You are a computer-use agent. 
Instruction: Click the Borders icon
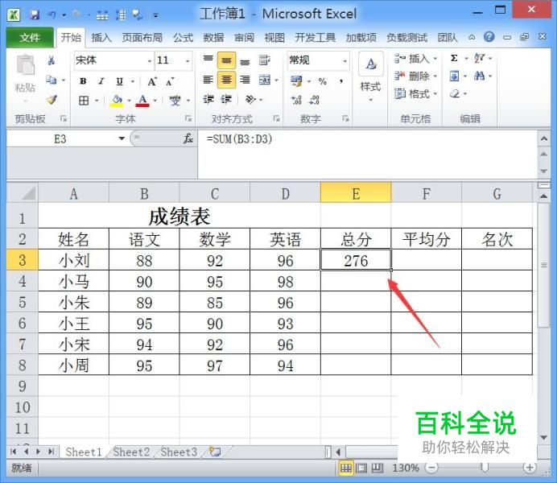coord(84,101)
